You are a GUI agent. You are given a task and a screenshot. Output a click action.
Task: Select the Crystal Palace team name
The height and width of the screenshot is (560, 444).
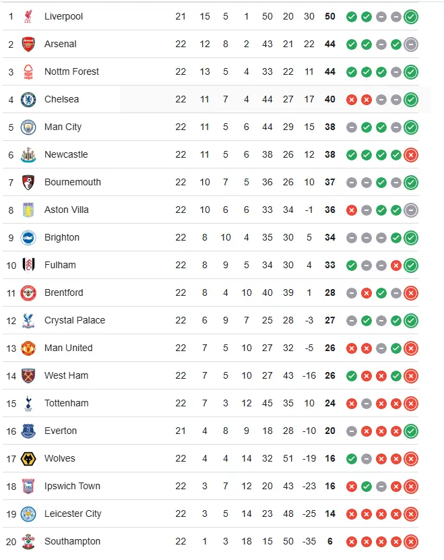point(75,320)
